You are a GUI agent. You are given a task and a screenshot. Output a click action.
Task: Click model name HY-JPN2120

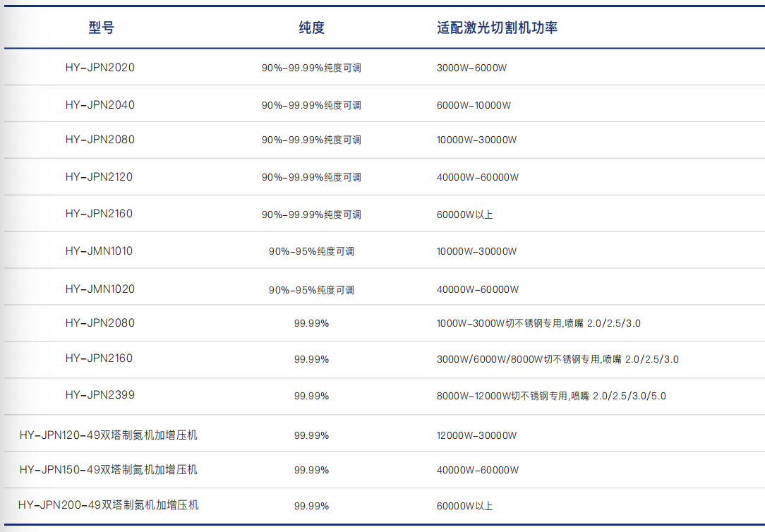[99, 176]
